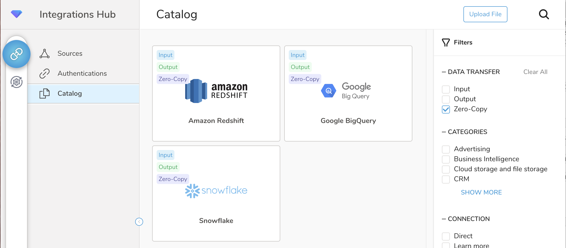Enable the Input data transfer checkbox

click(446, 89)
